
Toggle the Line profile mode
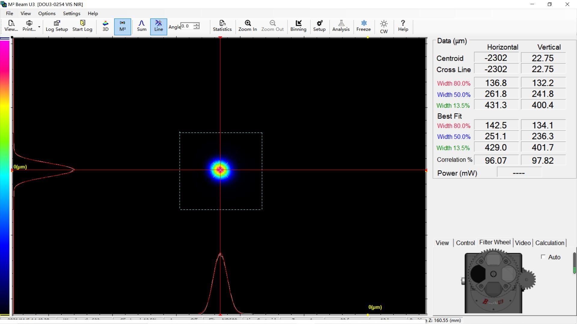click(158, 26)
